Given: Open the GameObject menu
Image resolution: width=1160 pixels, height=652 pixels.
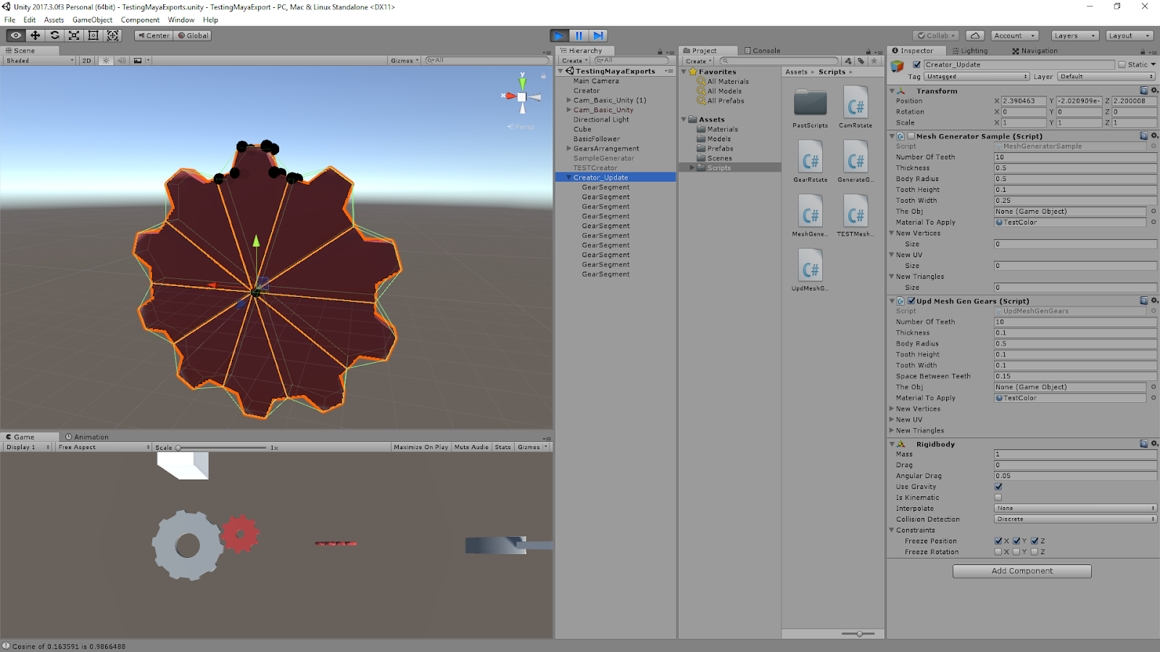Looking at the screenshot, I should (x=92, y=20).
